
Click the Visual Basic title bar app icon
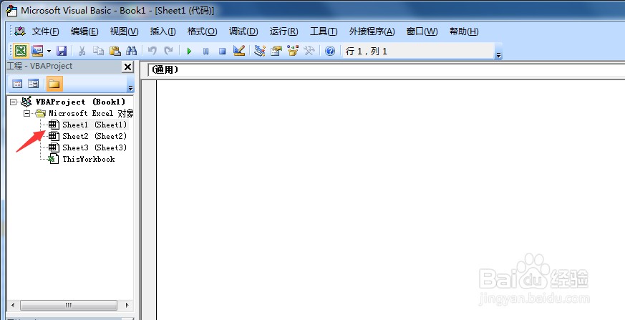point(11,11)
